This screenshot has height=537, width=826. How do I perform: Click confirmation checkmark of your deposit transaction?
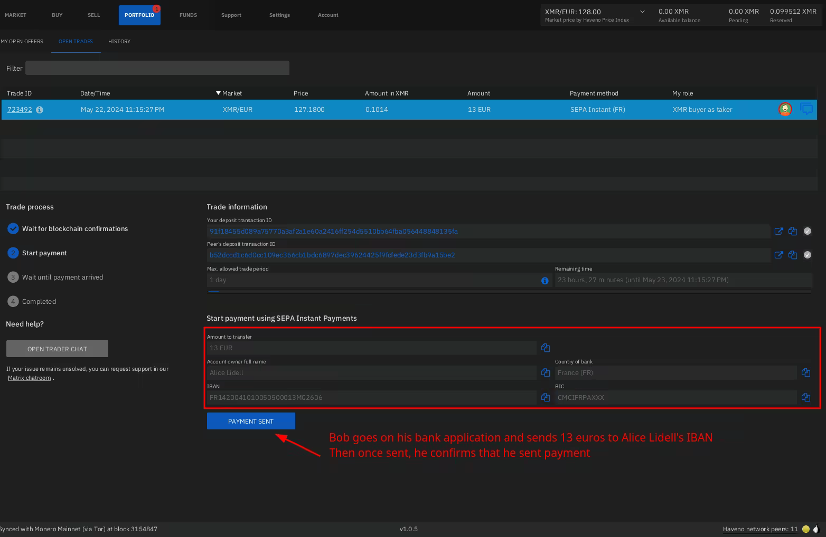(808, 231)
